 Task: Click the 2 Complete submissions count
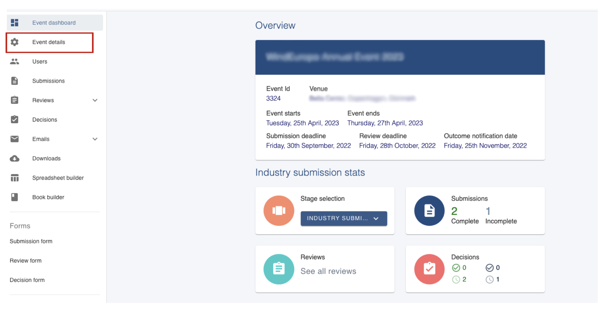coord(465,215)
